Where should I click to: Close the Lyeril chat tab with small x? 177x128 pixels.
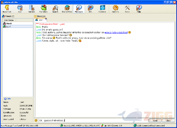pyautogui.click(x=46, y=19)
